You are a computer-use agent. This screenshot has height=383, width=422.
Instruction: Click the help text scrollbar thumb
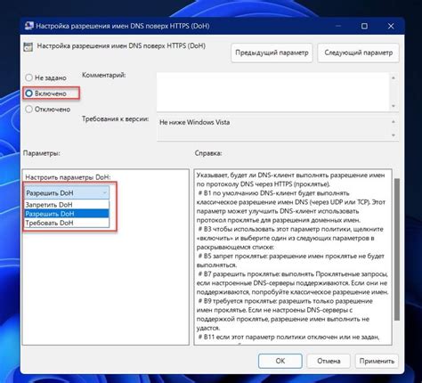pyautogui.click(x=396, y=249)
